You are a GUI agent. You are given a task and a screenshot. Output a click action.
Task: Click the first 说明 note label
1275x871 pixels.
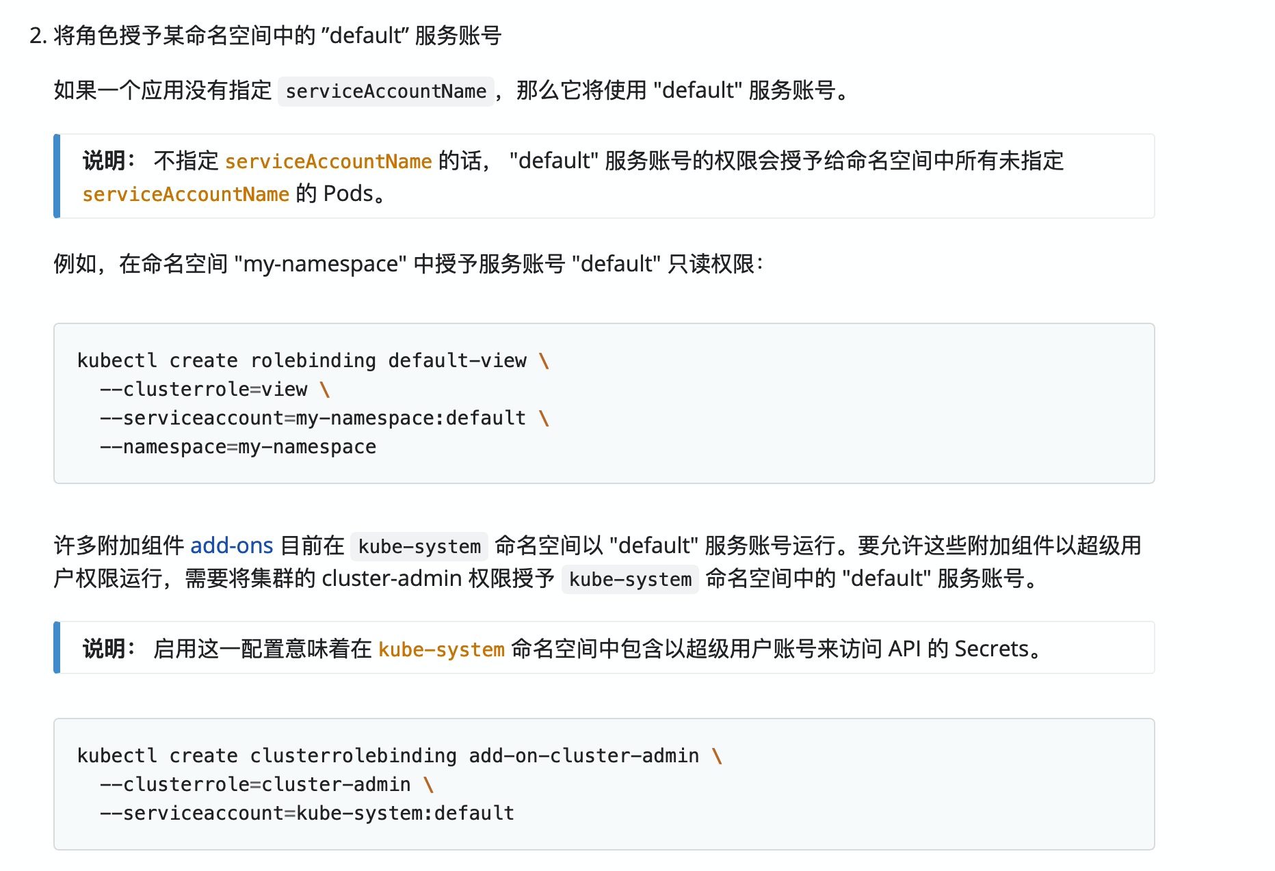[x=110, y=161]
